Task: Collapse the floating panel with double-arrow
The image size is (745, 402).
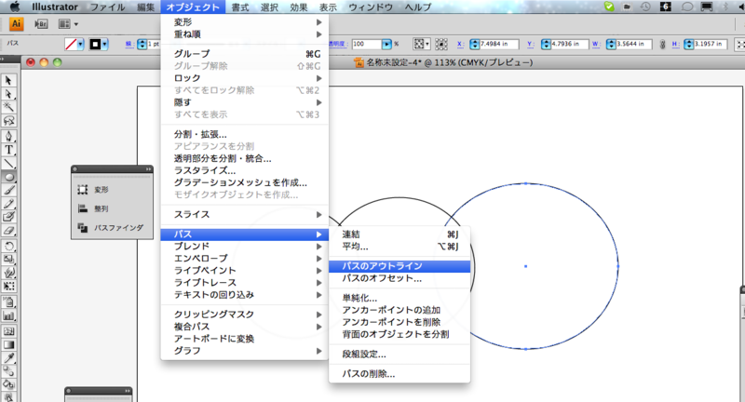Action: 148,169
